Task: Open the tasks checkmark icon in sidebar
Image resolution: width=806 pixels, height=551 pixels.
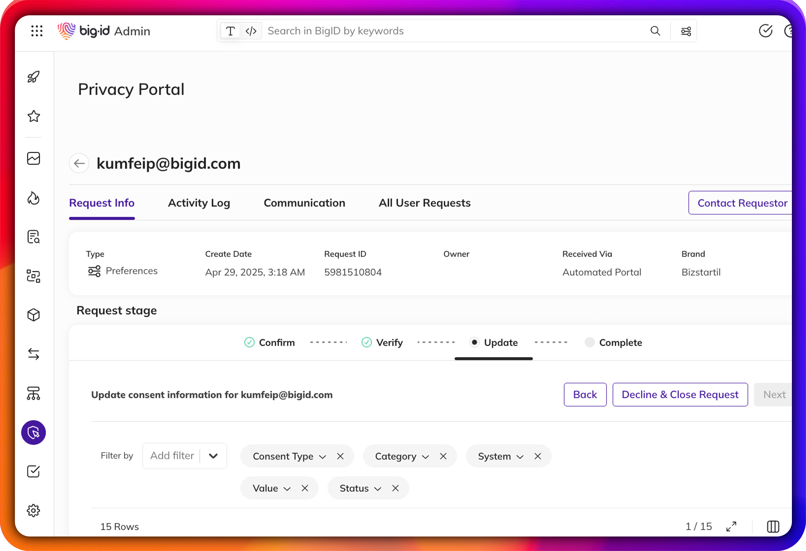Action: [x=34, y=471]
